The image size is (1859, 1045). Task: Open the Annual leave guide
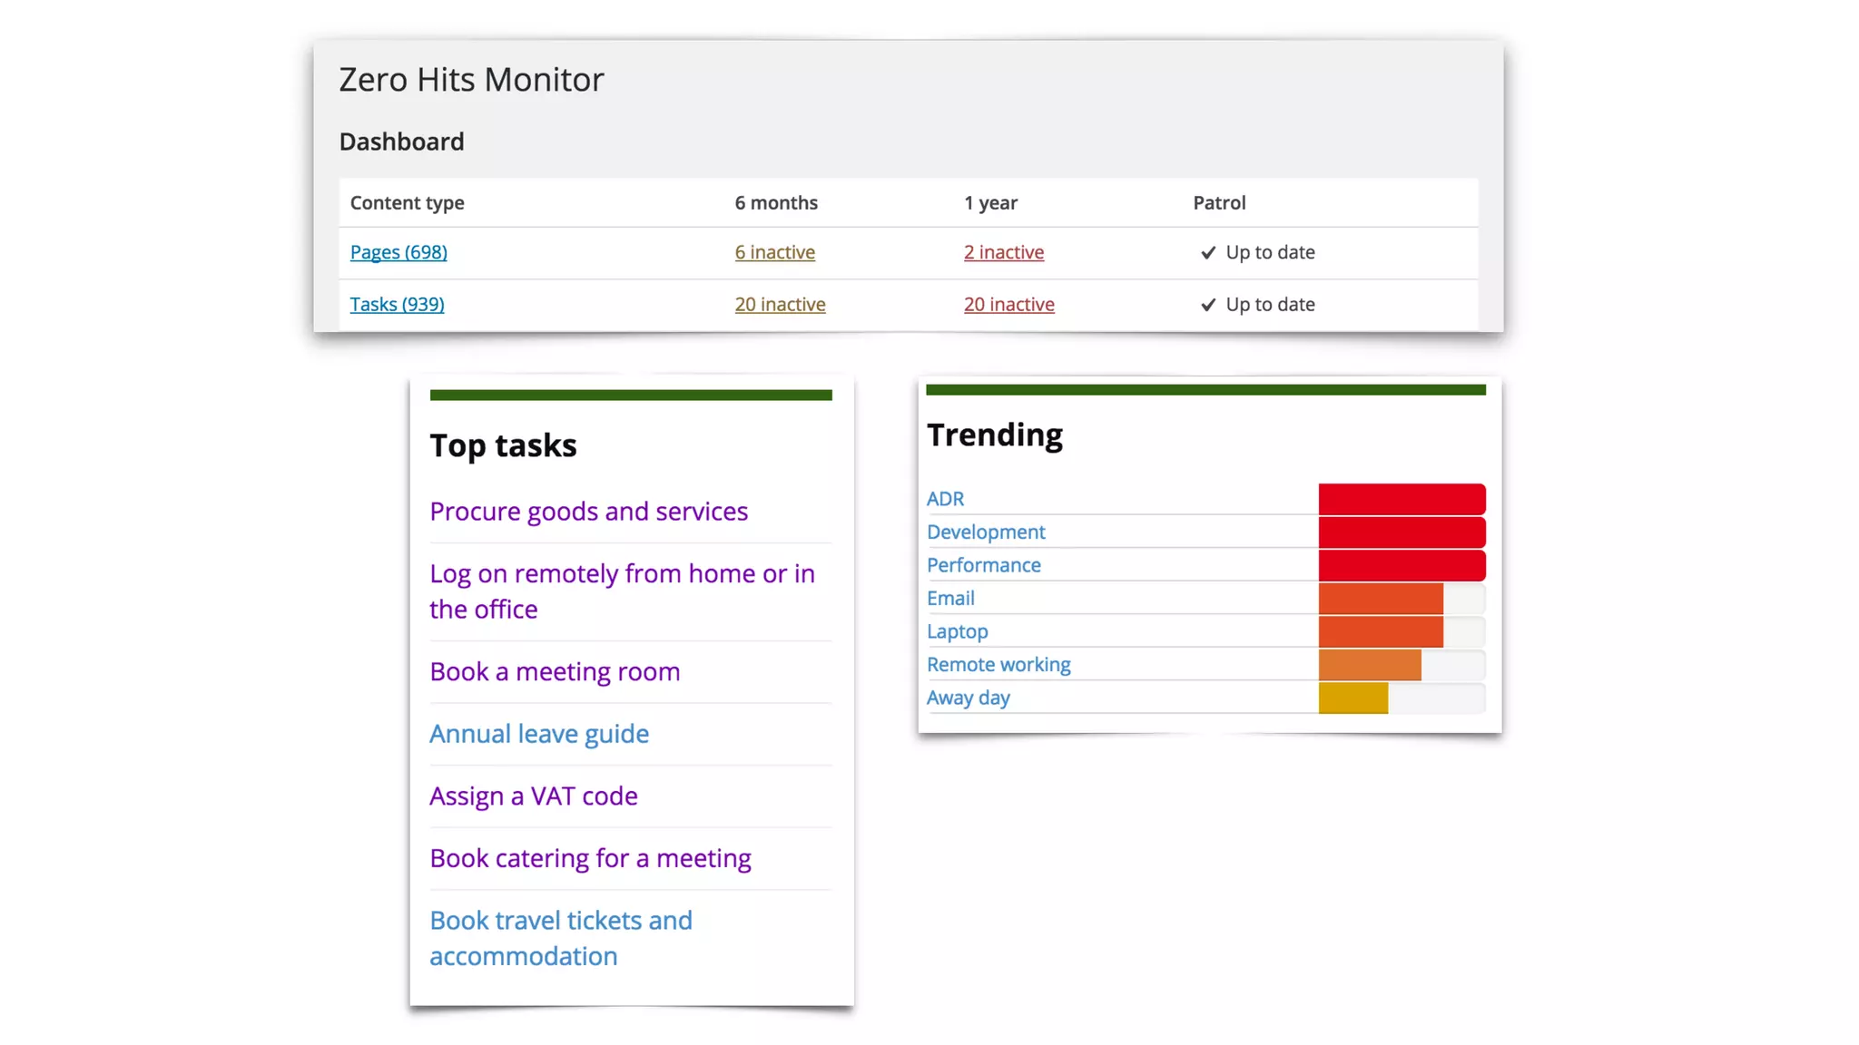pos(539,734)
